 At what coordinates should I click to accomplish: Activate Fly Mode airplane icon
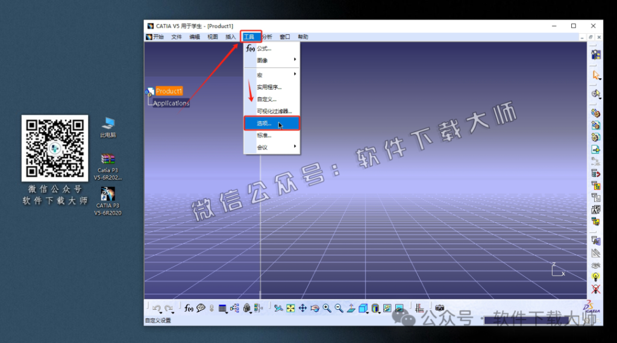click(x=278, y=308)
